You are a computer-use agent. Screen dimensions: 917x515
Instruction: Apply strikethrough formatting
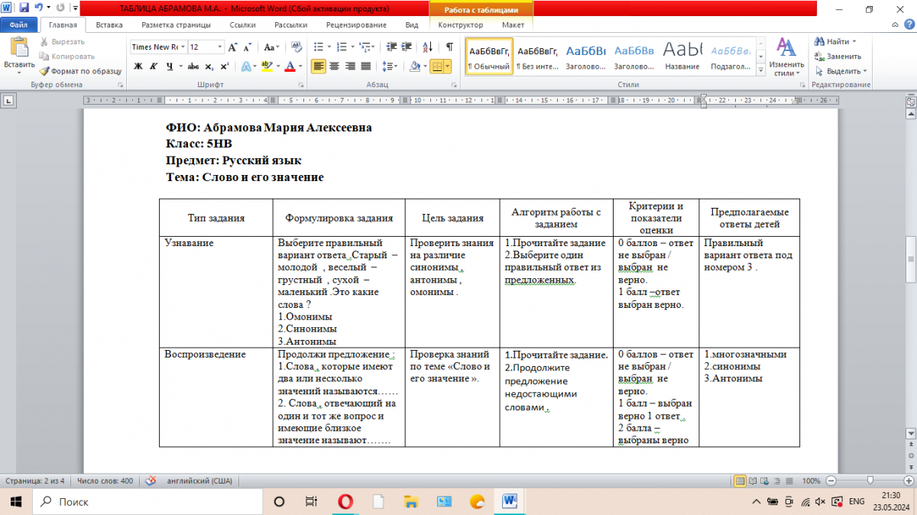[x=193, y=66]
